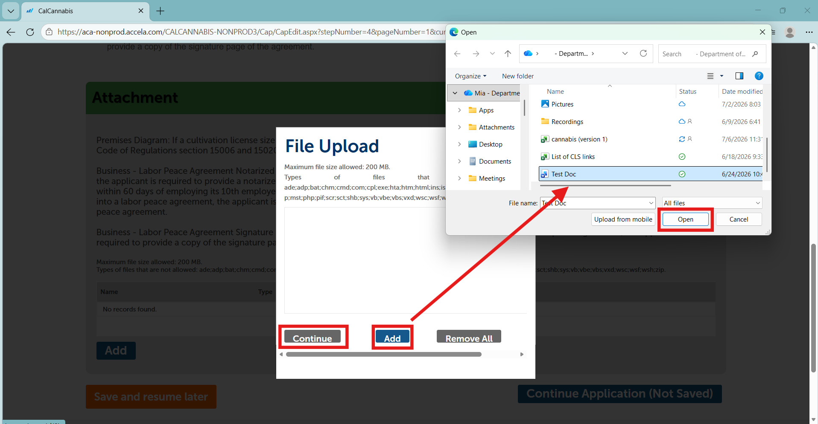Open the Organize menu

[x=470, y=76]
